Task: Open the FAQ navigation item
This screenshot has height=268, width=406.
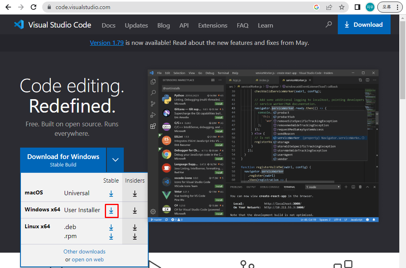Action: tap(242, 25)
